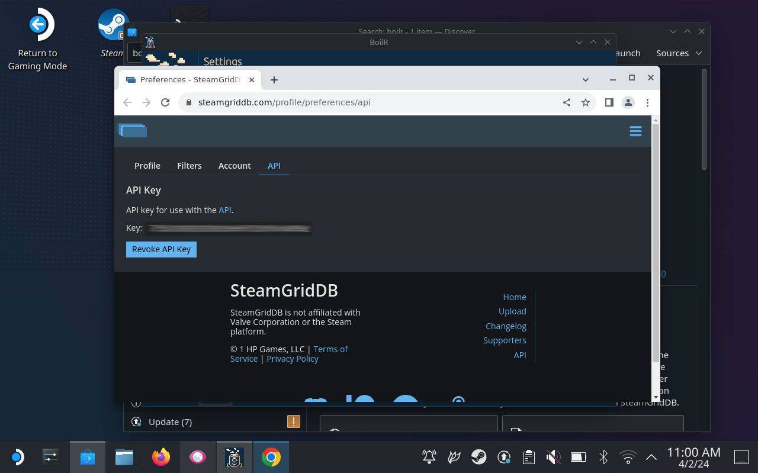Open the Wi-Fi network tray icon
The height and width of the screenshot is (473, 758).
pyautogui.click(x=628, y=457)
